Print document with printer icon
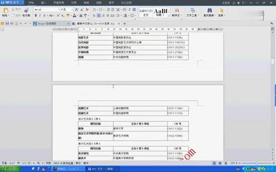This screenshot has width=276, height=172. pyautogui.click(x=11, y=23)
